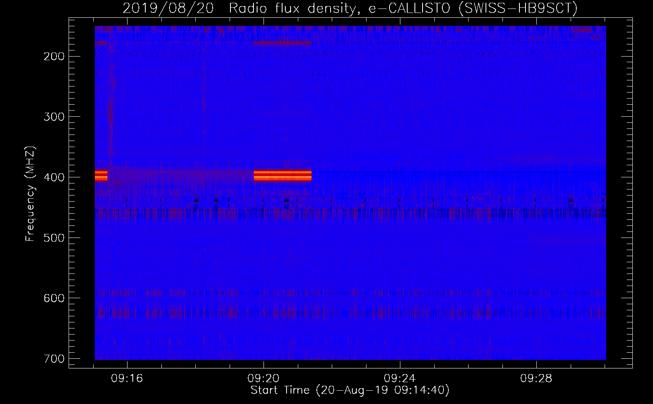Click the 'Frequency (MHZ)' axis label

[30, 194]
